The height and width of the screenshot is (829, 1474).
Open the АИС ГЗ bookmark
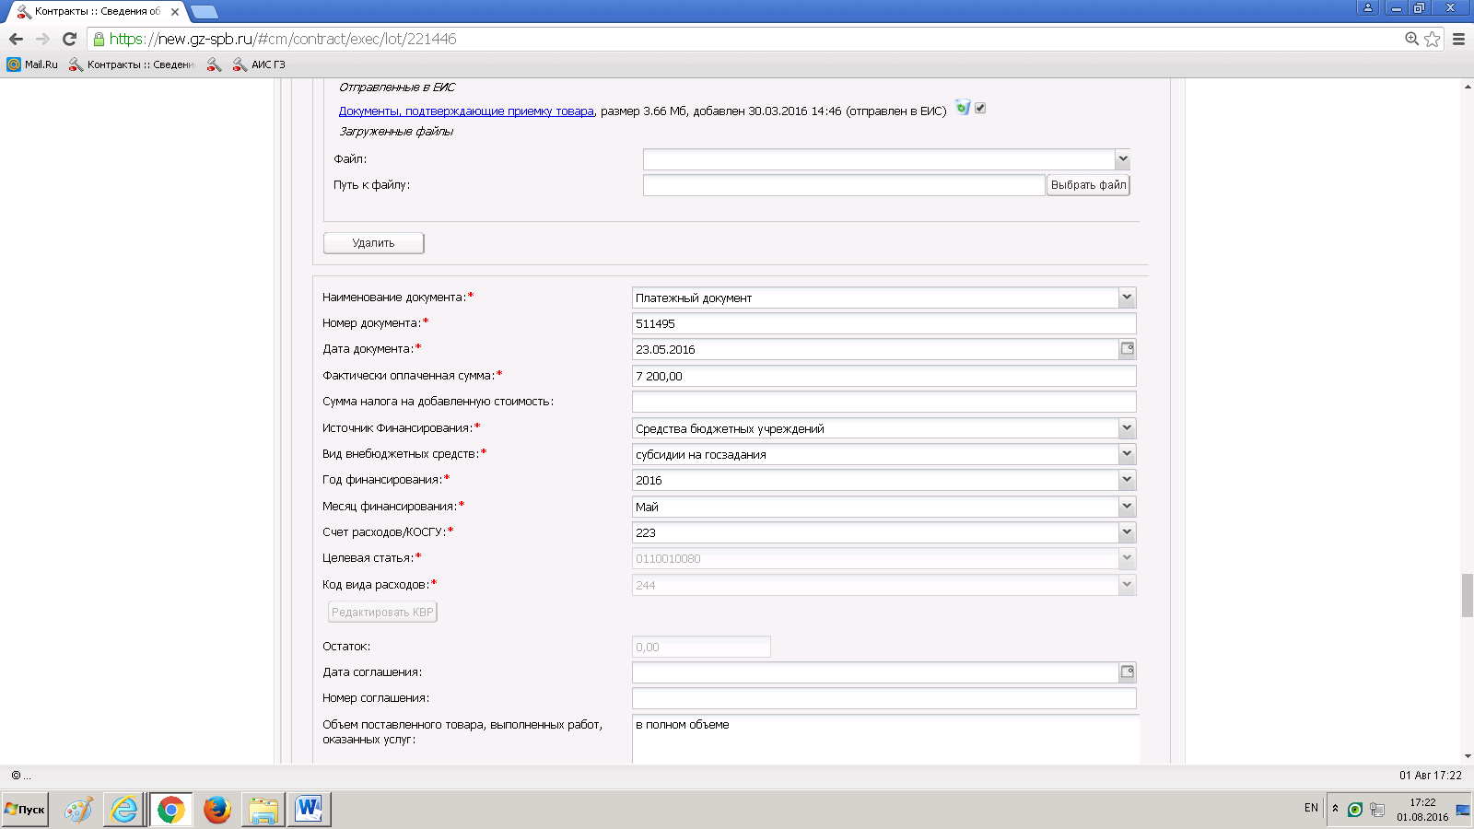click(259, 64)
